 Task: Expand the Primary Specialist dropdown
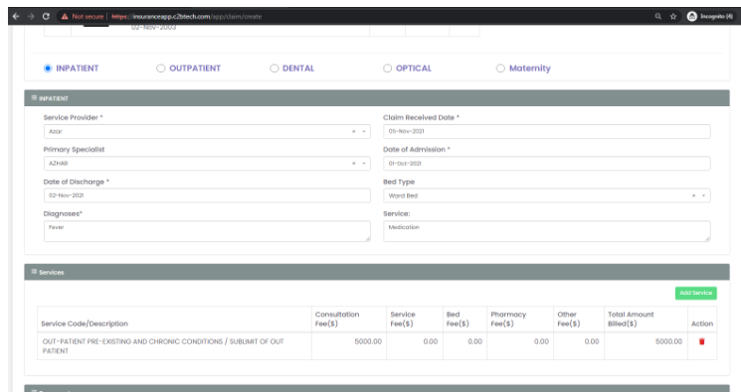coord(364,164)
